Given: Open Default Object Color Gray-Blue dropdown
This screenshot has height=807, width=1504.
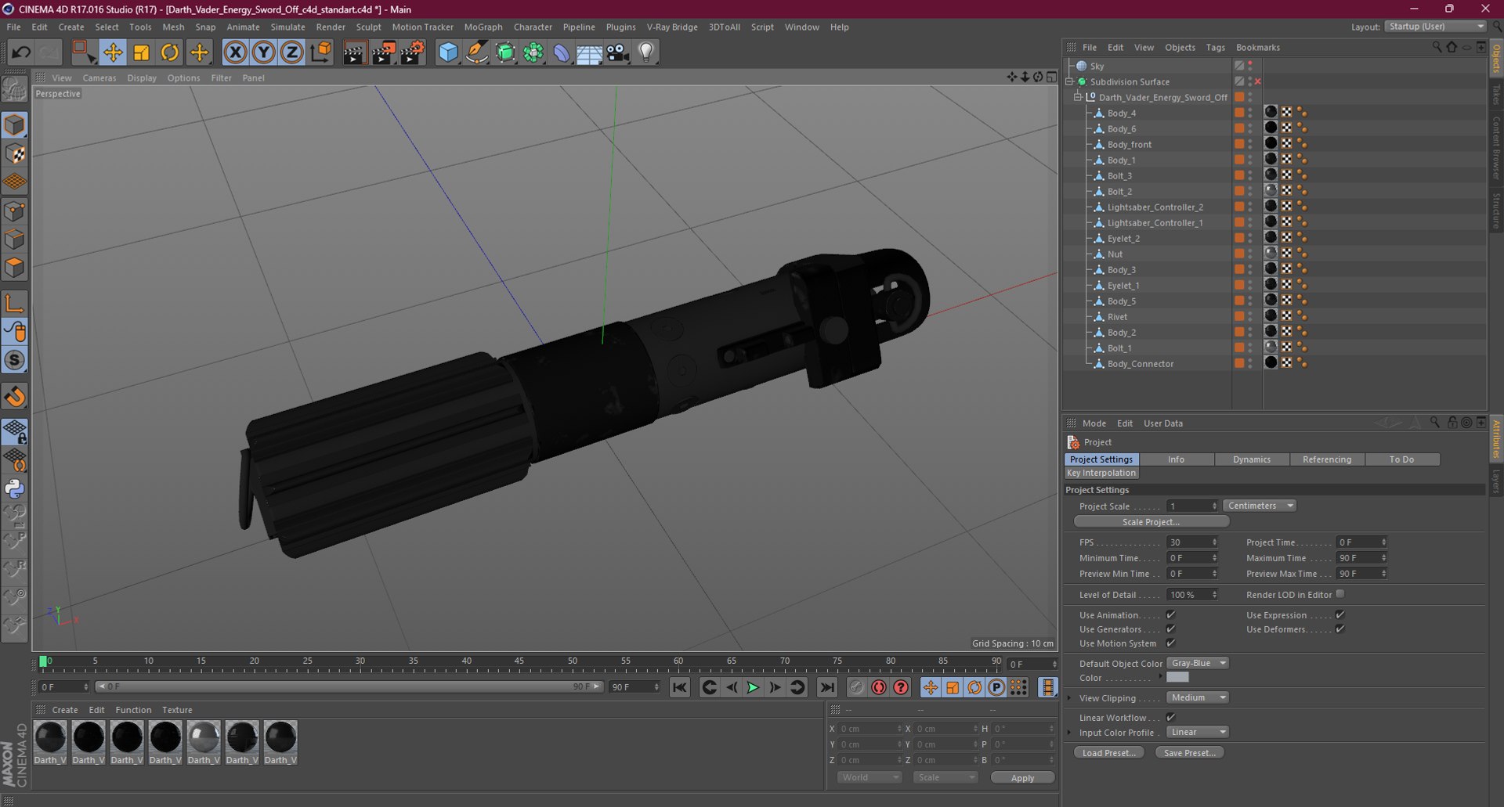Looking at the screenshot, I should click(x=1198, y=663).
